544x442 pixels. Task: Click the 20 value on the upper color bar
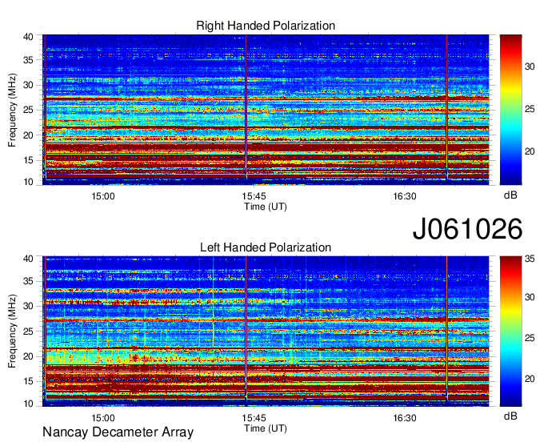pos(530,151)
